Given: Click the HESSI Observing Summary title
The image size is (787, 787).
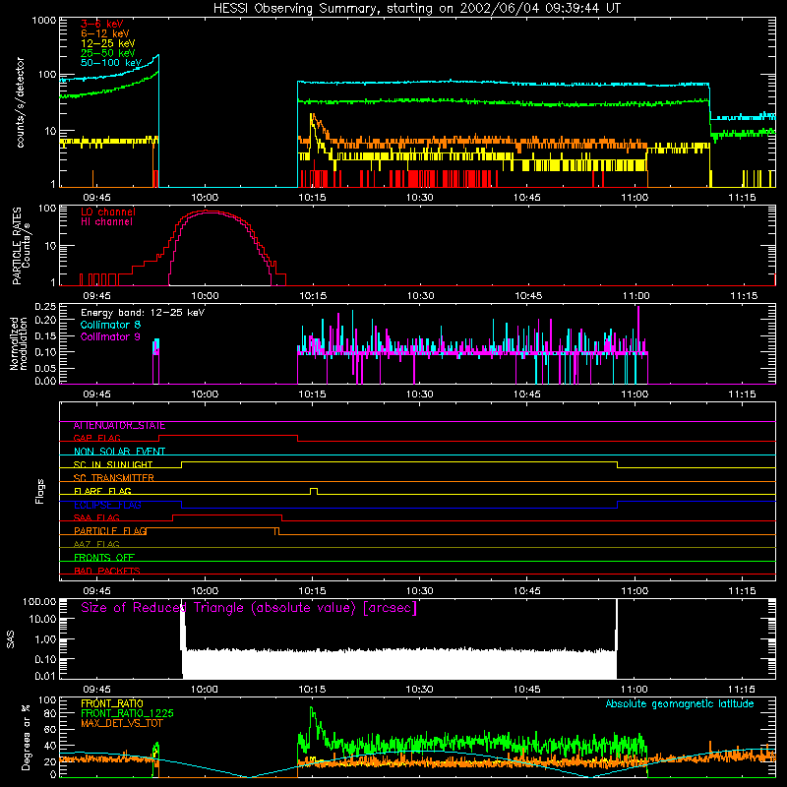Looking at the screenshot, I should coord(416,8).
